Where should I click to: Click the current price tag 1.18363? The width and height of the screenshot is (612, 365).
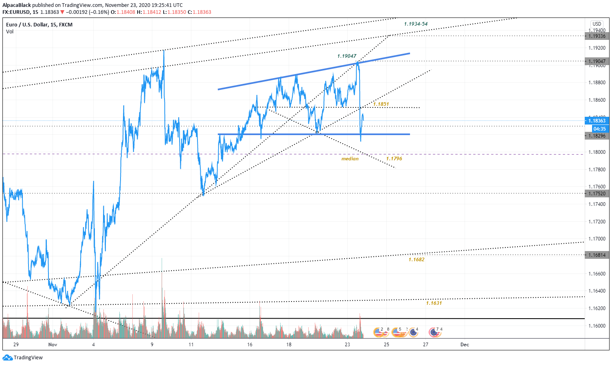click(597, 121)
